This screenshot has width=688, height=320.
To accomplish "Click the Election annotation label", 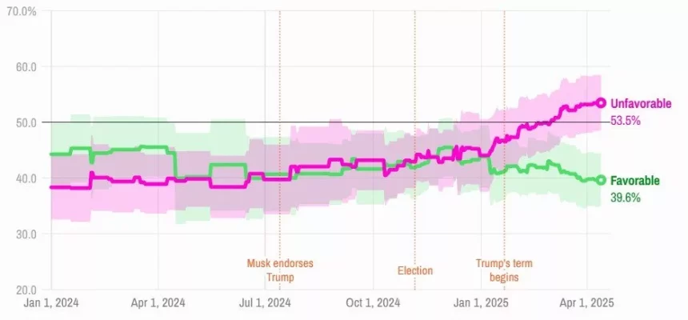I will coord(415,270).
